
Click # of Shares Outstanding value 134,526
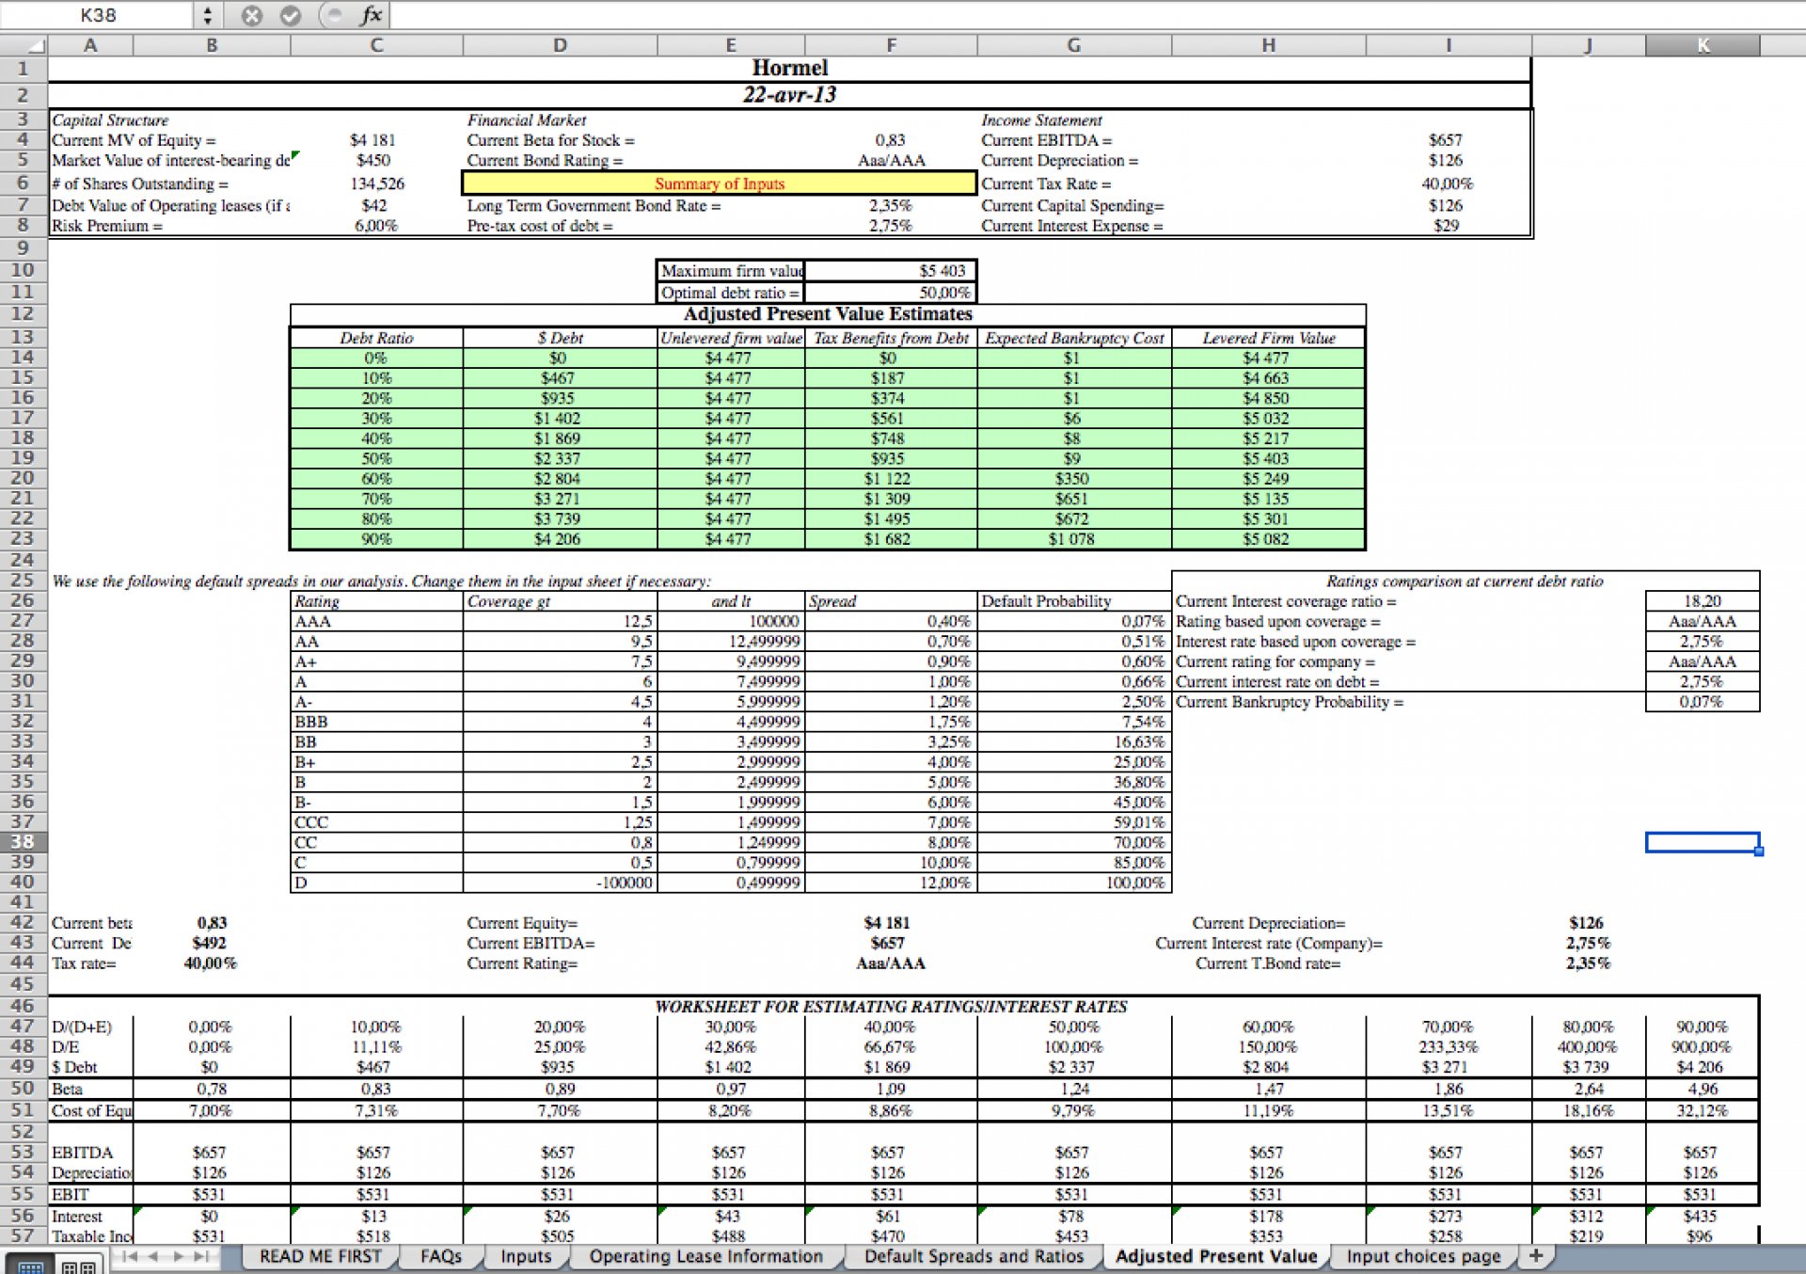click(376, 183)
